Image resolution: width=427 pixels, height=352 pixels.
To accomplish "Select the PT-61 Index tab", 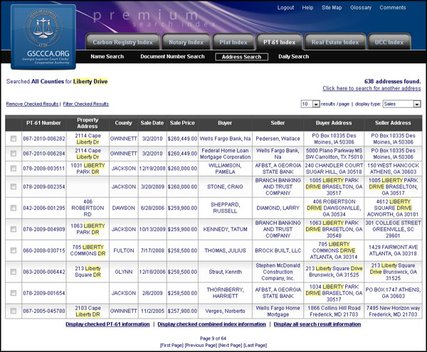I will point(280,42).
